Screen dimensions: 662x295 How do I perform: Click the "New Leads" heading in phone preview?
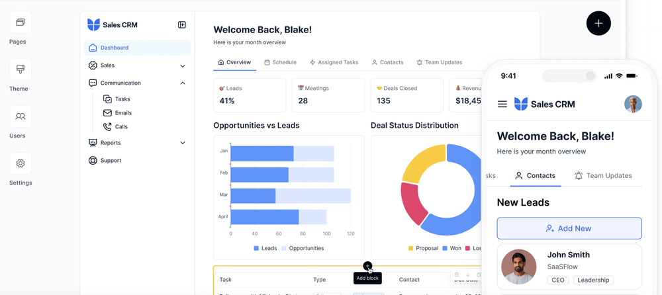pyautogui.click(x=523, y=202)
